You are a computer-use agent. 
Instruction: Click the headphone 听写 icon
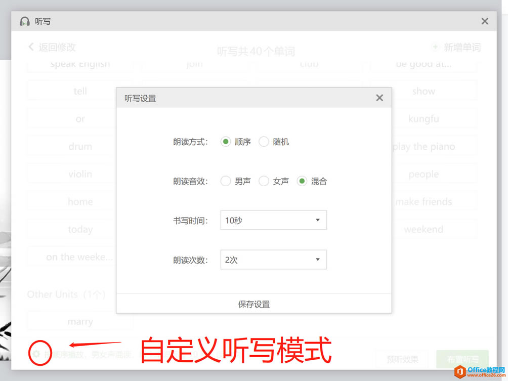click(25, 21)
